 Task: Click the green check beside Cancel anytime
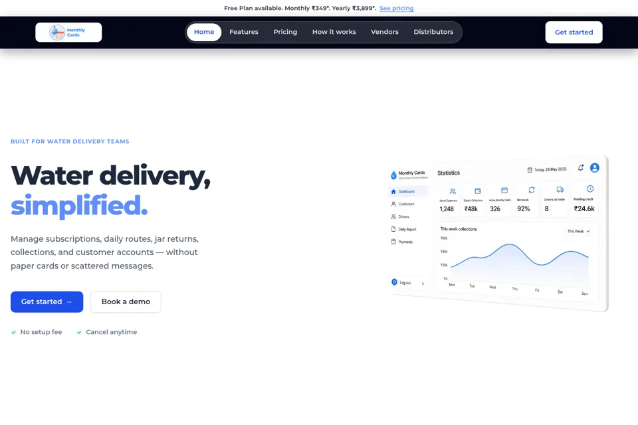(79, 332)
